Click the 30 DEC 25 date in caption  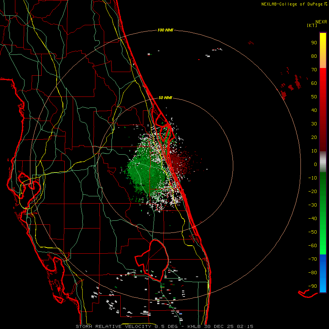click(x=219, y=326)
